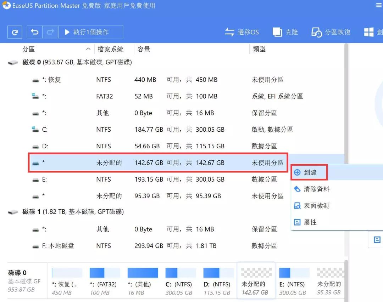Click the 磁碟 0 label in disk map
This screenshot has height=302, width=383.
pos(17,273)
